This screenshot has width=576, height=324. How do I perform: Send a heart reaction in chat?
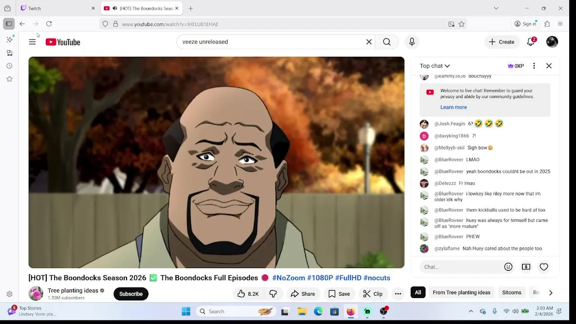pyautogui.click(x=544, y=267)
